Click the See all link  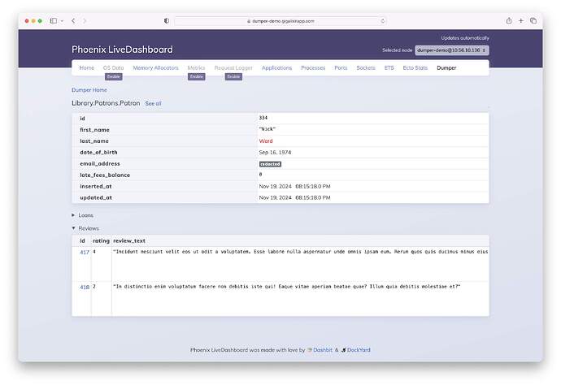[153, 103]
